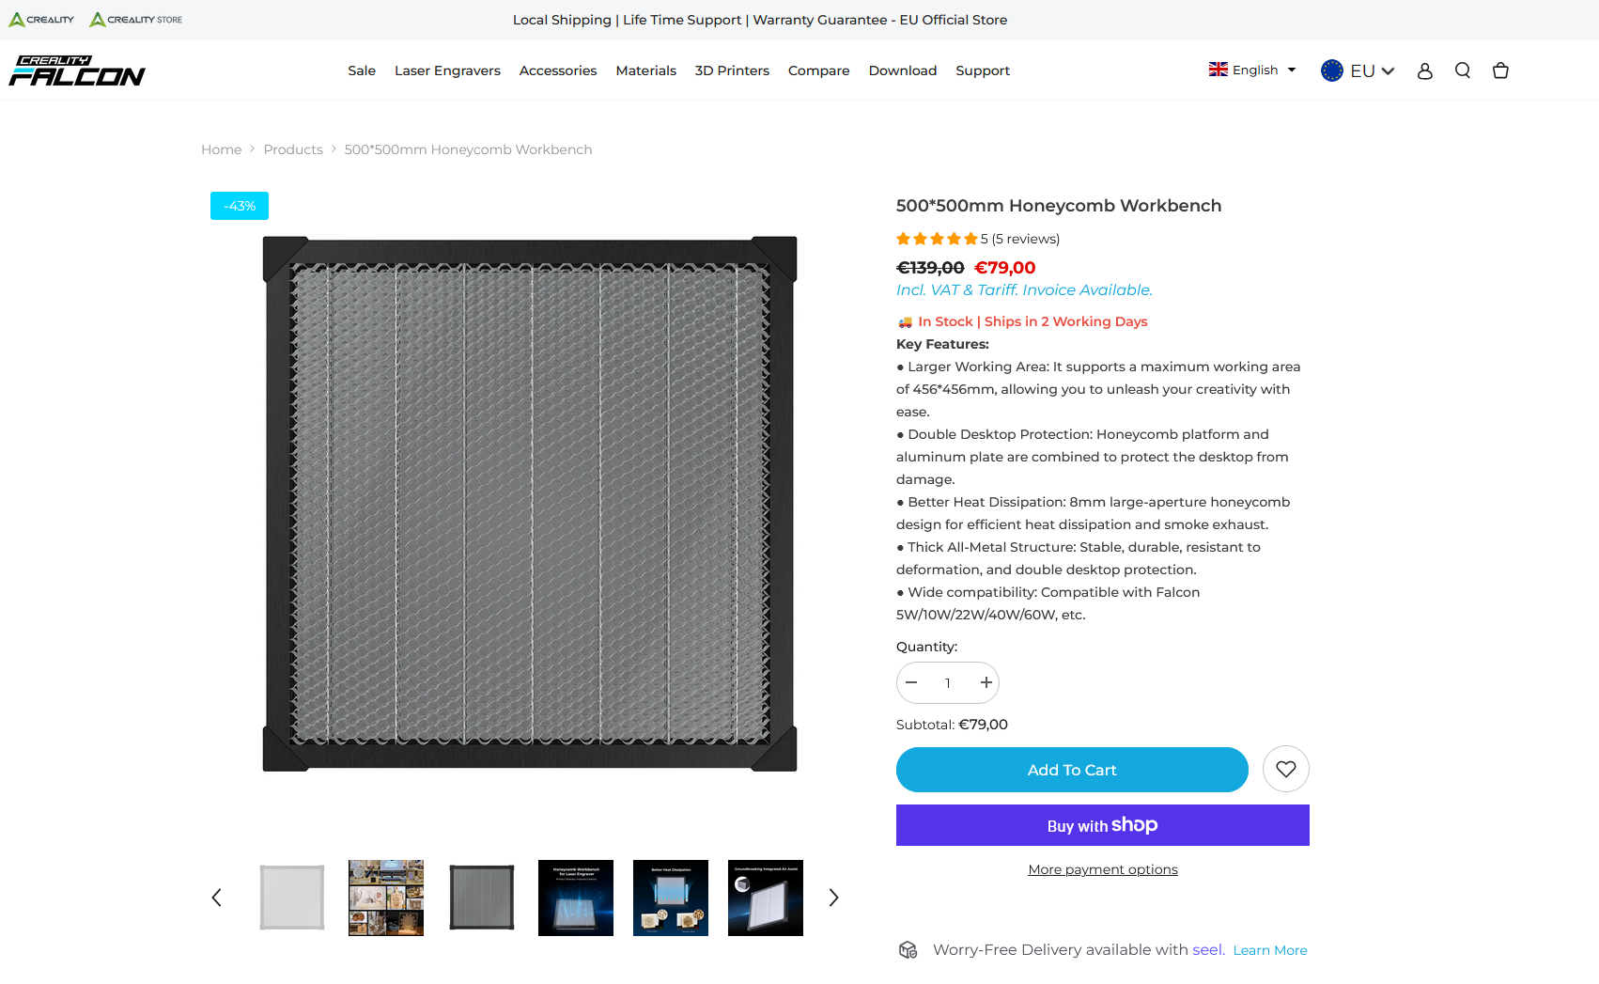Open the search magnifier icon
The height and width of the screenshot is (984, 1599).
pyautogui.click(x=1463, y=70)
